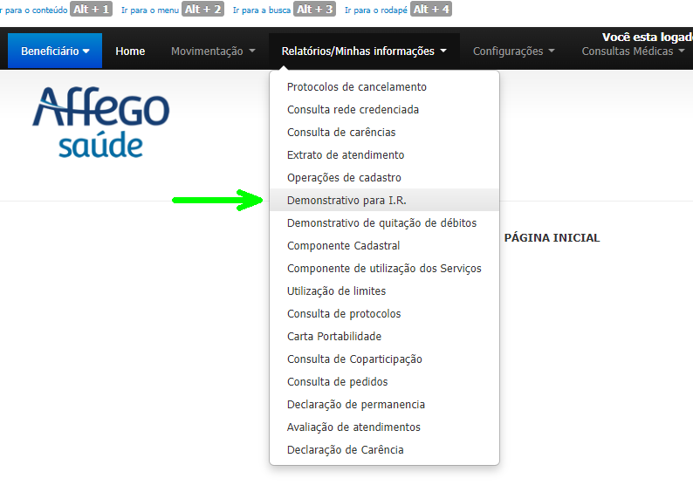The height and width of the screenshot is (499, 693).
Task: Choose Carta Portabilidade option
Action: point(334,337)
